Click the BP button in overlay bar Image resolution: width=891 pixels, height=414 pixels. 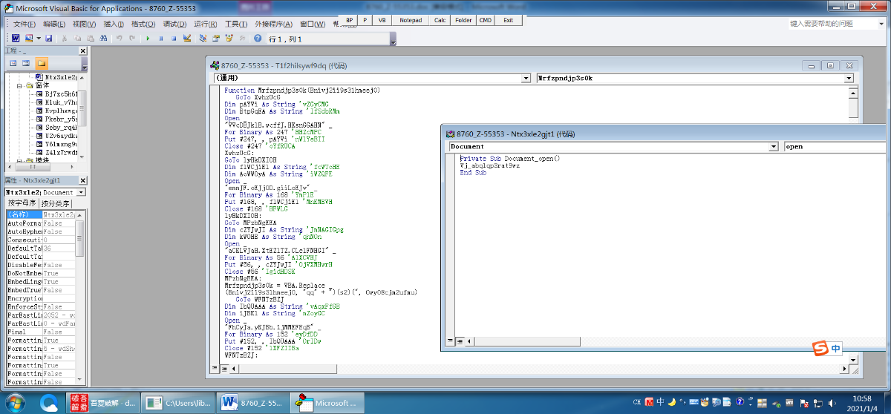(x=349, y=20)
